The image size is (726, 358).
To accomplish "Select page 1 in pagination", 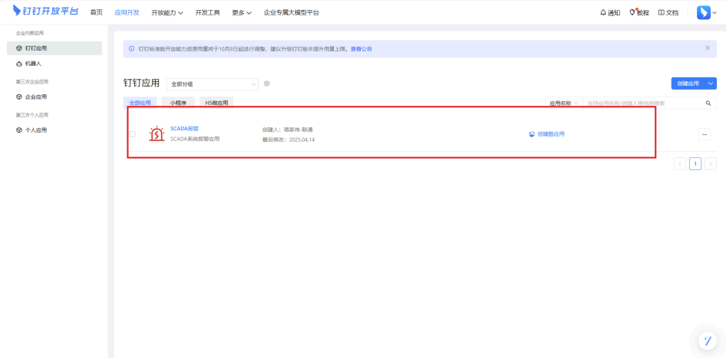I will coord(695,164).
